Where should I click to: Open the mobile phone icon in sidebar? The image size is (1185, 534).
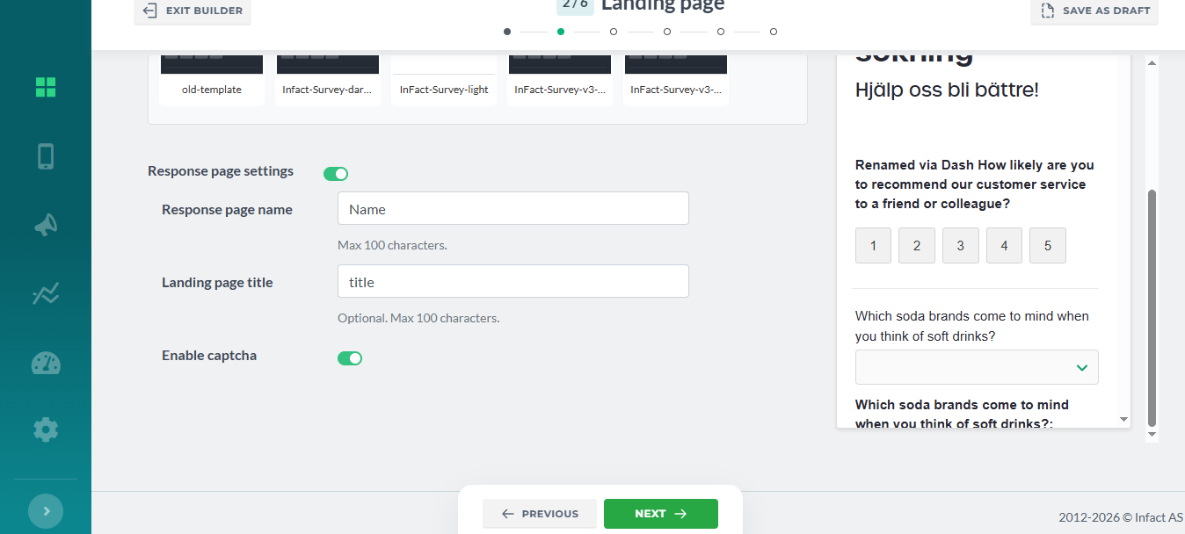click(46, 156)
